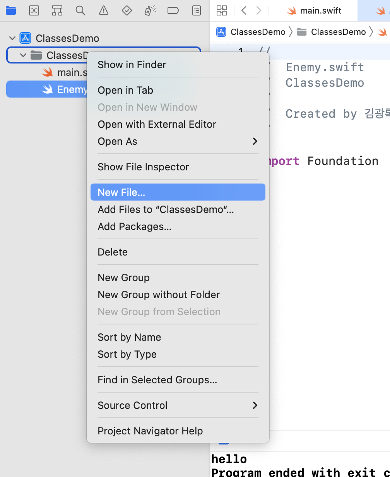
Task: Click the hello output in console
Action: tap(229, 459)
